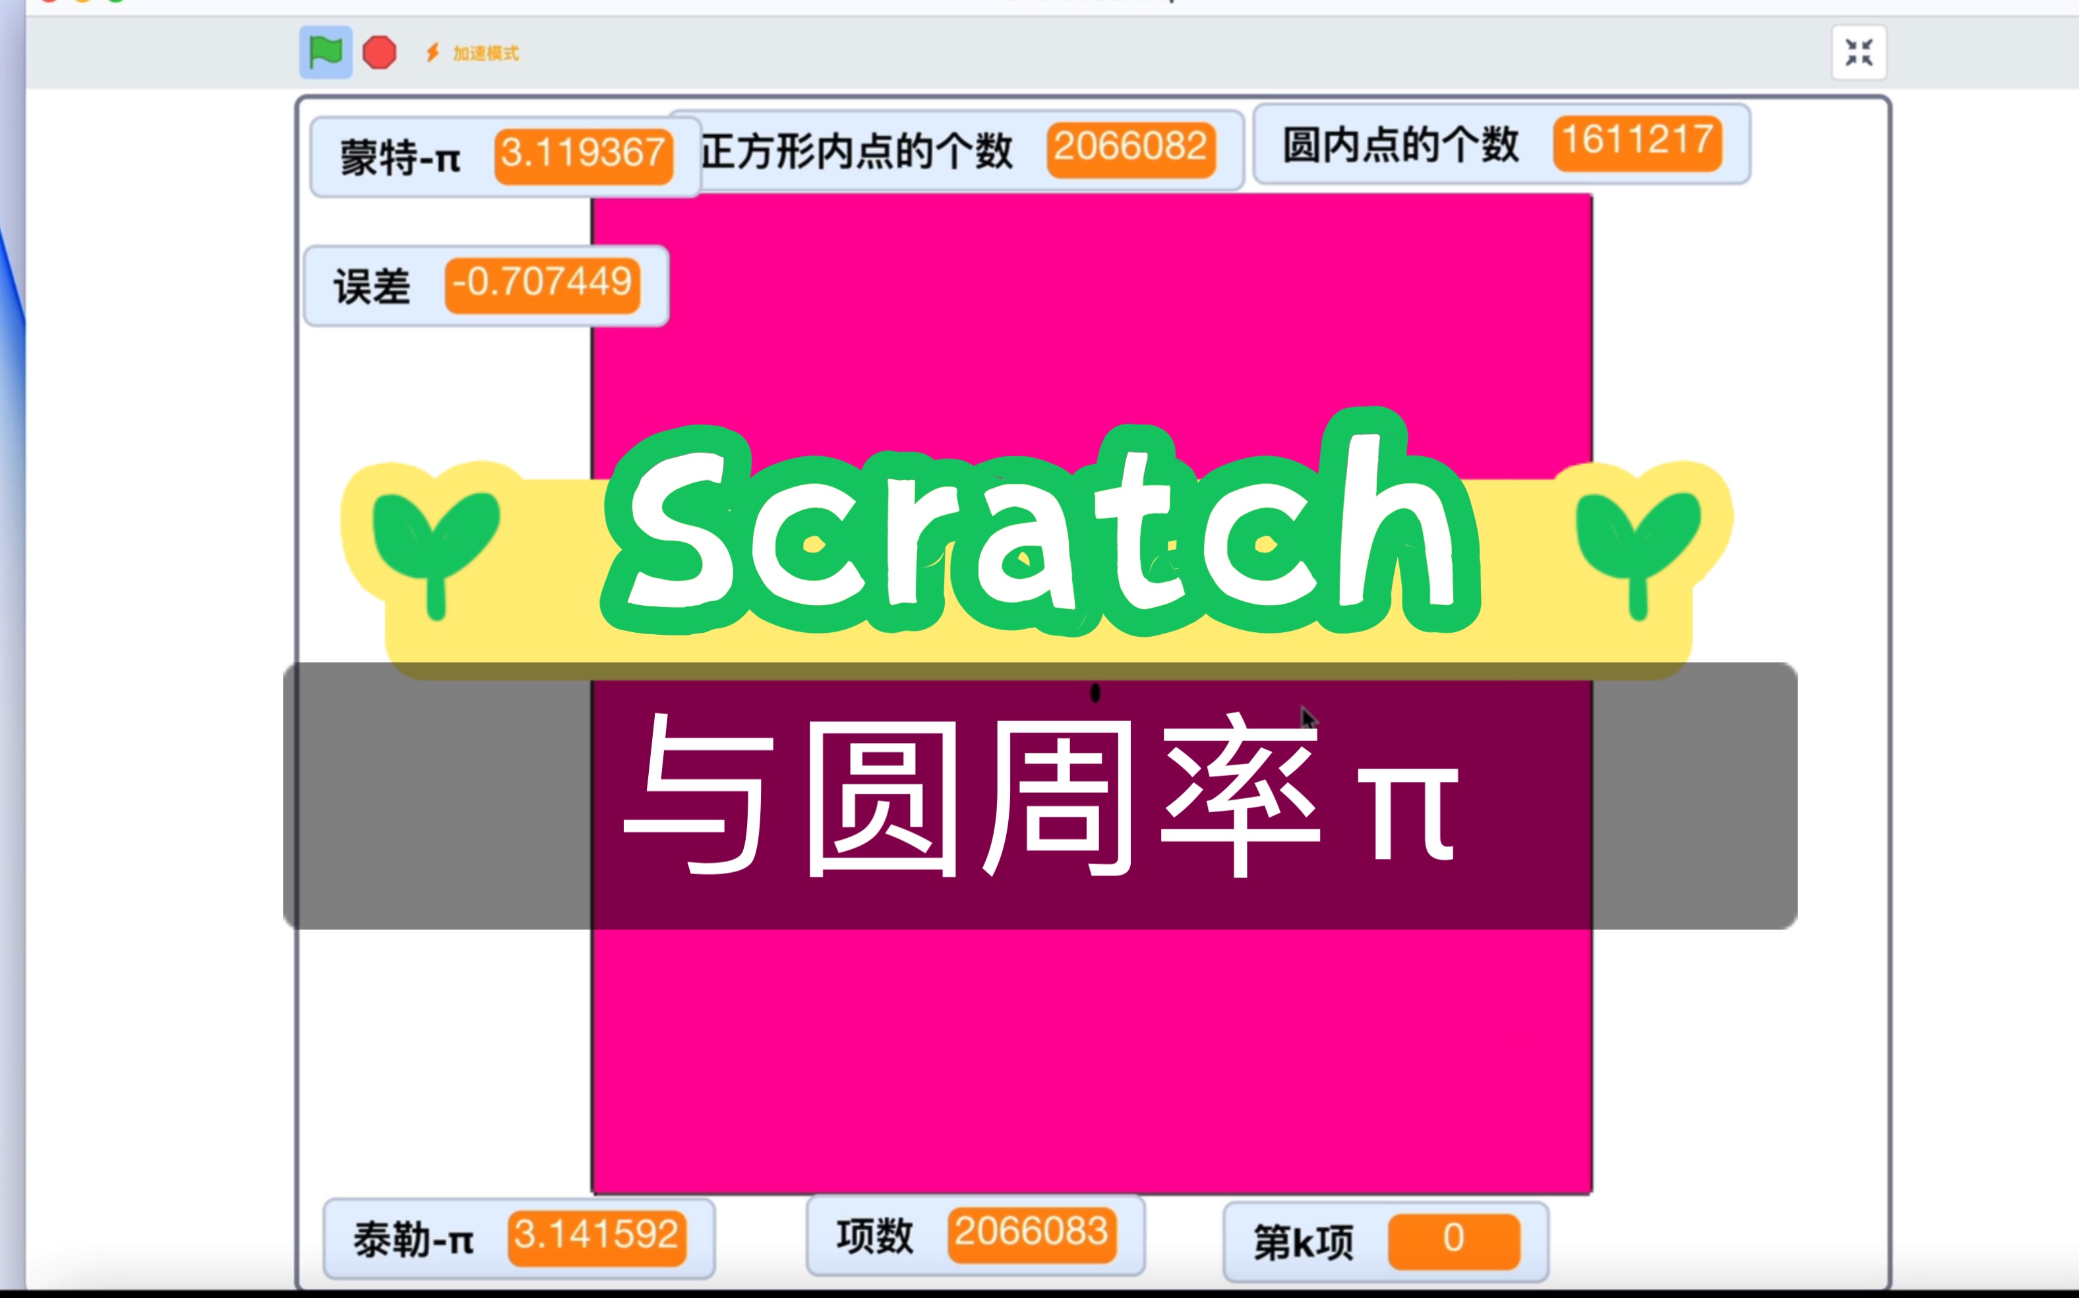This screenshot has width=2079, height=1298.
Task: Select the 第k项 variable monitor label
Action: click(x=1304, y=1242)
